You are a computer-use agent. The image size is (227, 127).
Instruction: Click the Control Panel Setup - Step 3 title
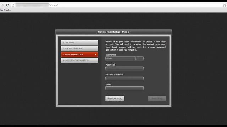(113, 32)
